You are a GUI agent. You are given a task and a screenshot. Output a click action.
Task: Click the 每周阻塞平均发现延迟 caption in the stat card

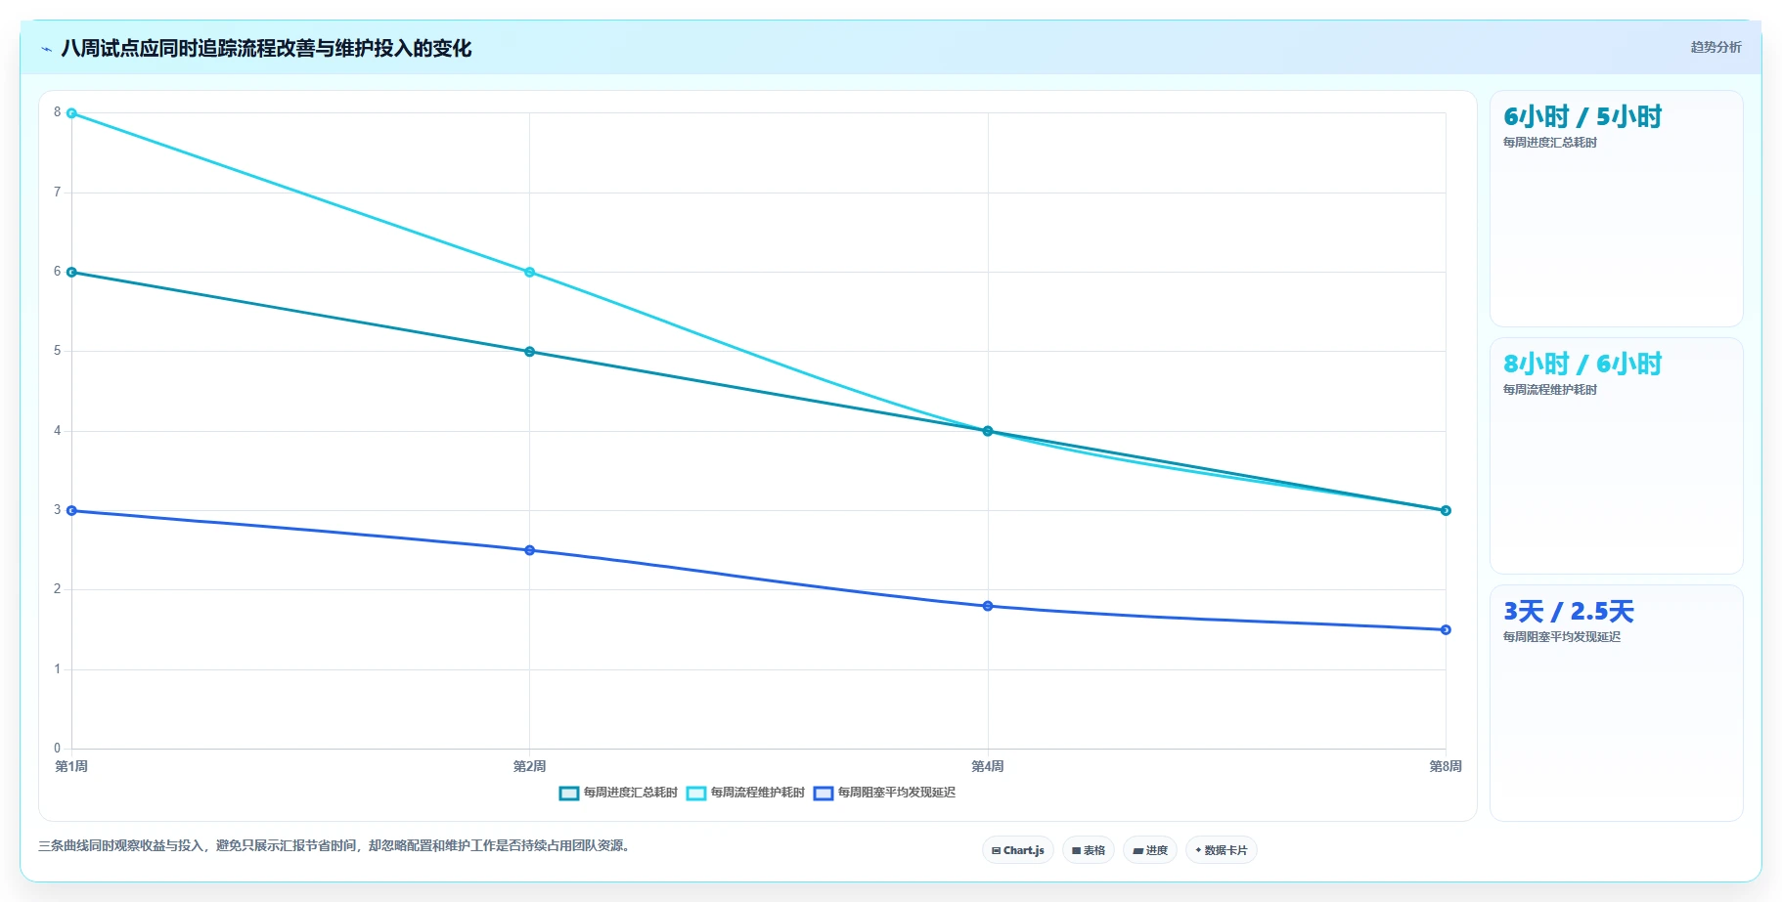click(x=1562, y=637)
